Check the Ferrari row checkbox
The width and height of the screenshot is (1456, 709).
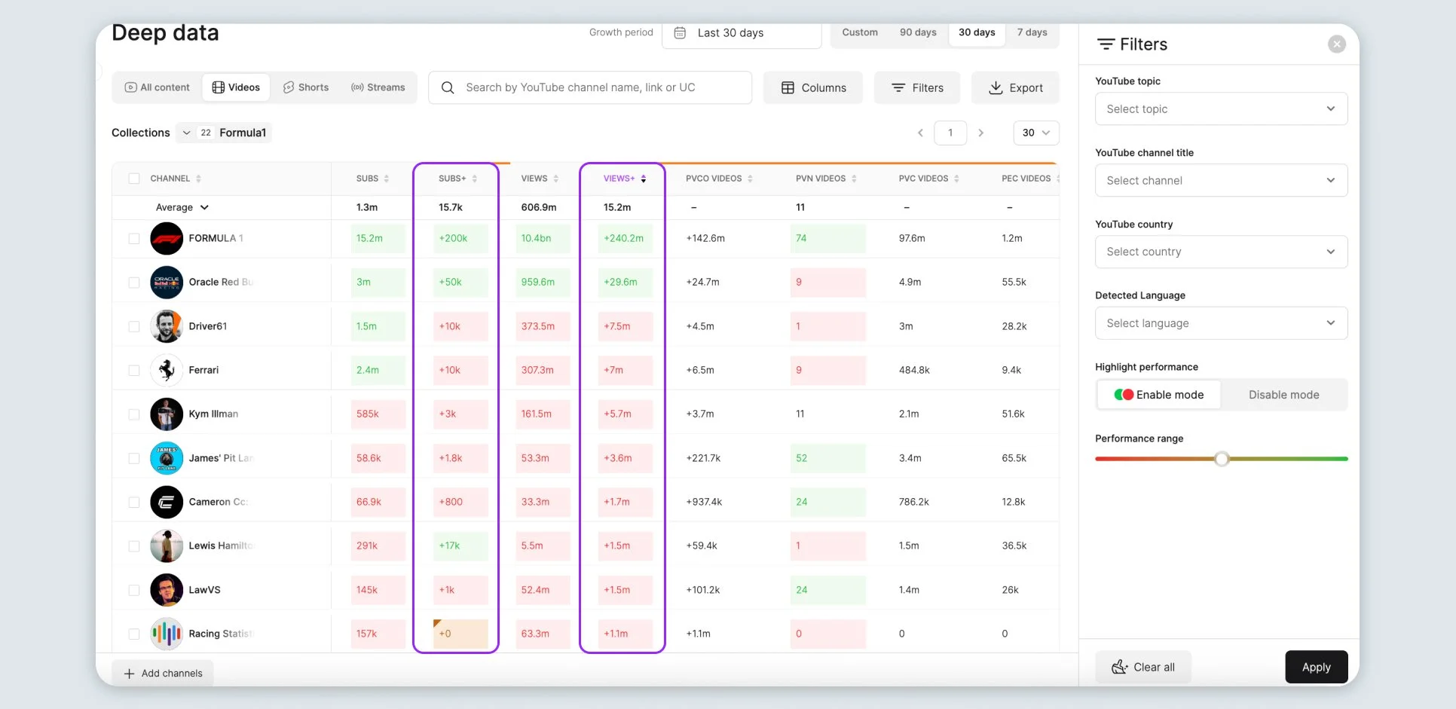[x=134, y=370]
